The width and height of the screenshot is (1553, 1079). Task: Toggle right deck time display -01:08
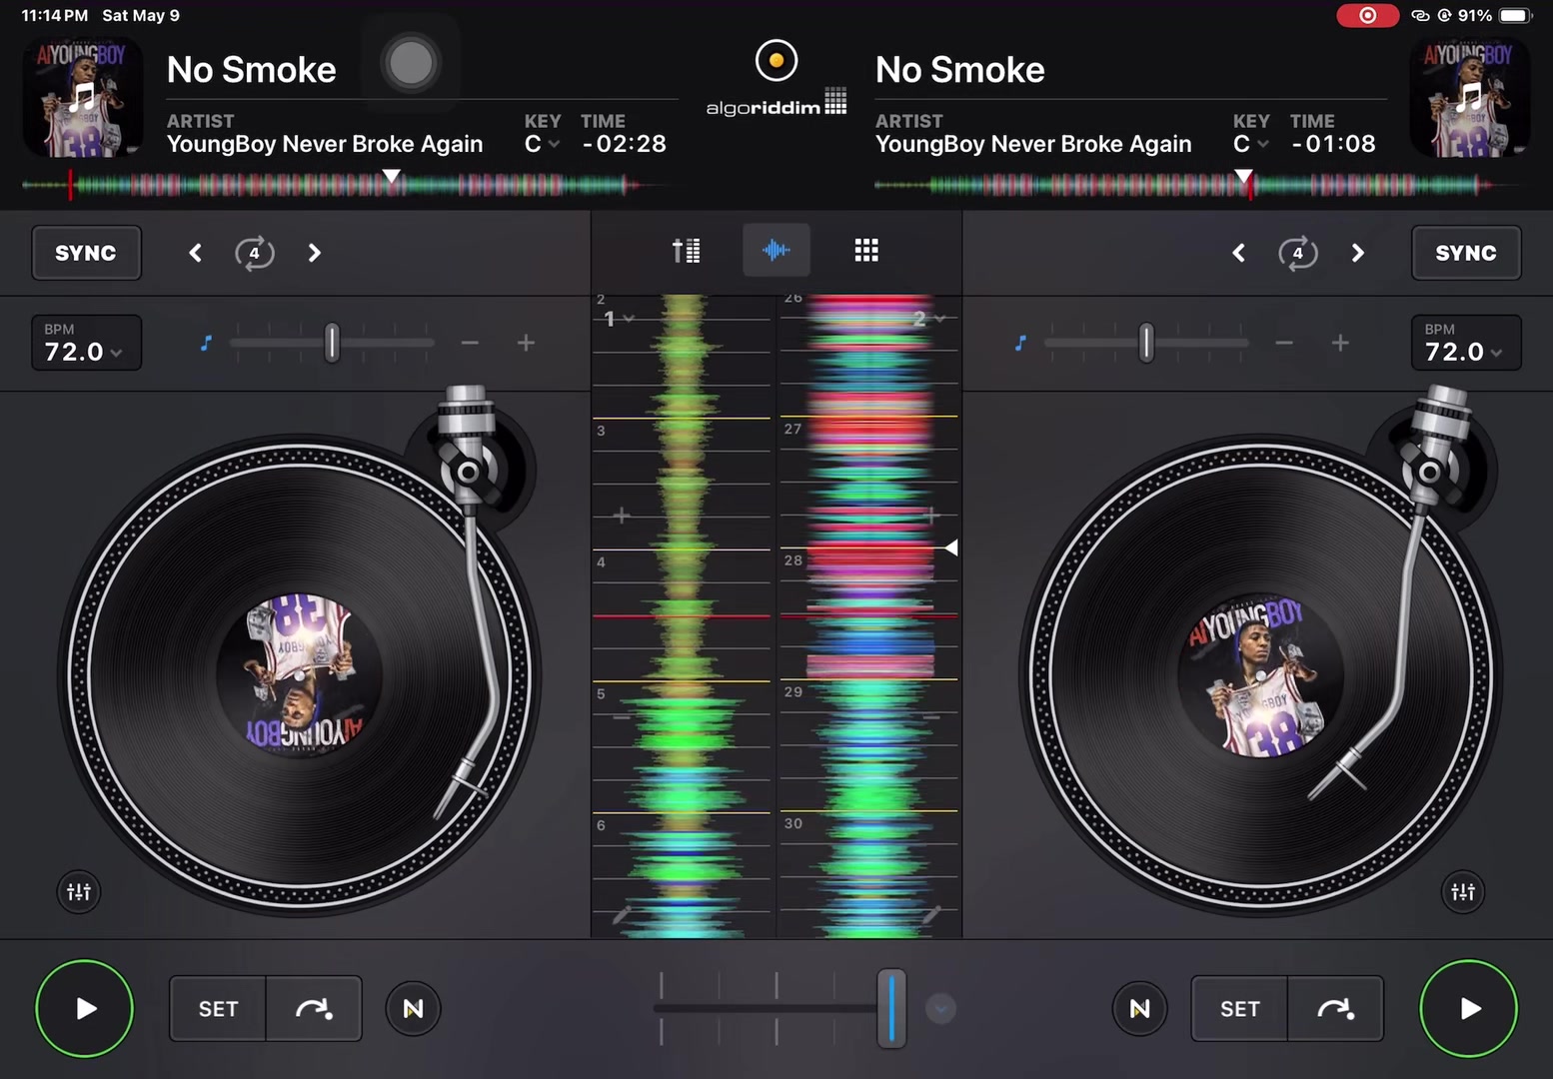tap(1333, 144)
